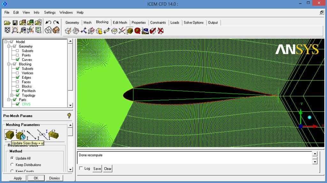Open the File menu

[x=7, y=12]
